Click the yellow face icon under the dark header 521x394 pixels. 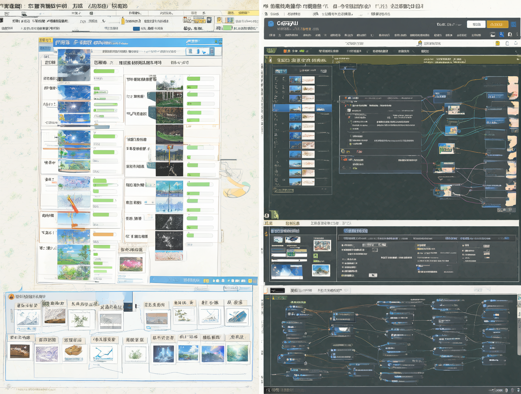pos(498,43)
